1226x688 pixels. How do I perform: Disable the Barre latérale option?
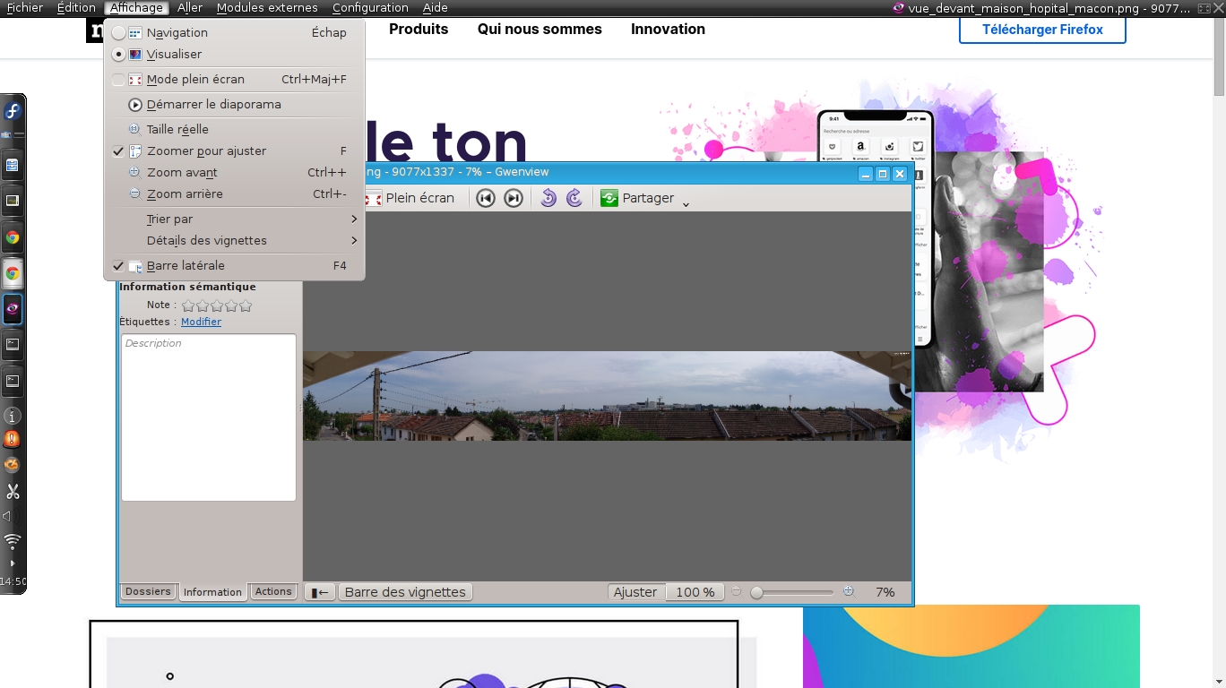pyautogui.click(x=186, y=266)
